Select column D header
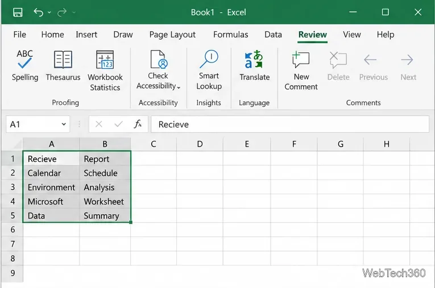The image size is (435, 288). pyautogui.click(x=200, y=144)
